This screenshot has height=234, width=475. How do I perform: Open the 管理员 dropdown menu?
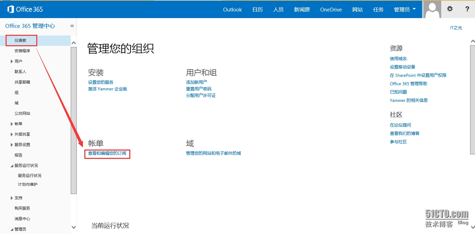coord(405,9)
